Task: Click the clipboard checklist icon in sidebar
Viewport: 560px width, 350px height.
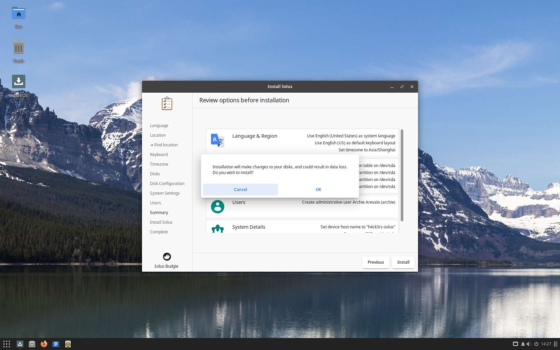Action: pos(167,104)
